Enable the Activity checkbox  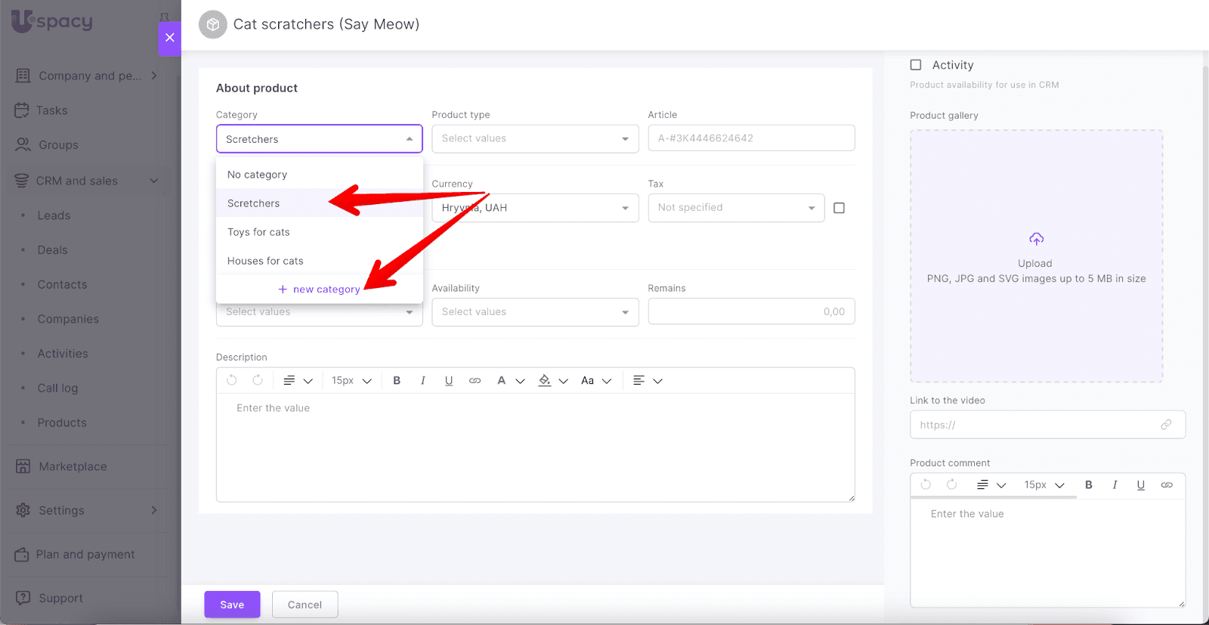click(x=916, y=65)
